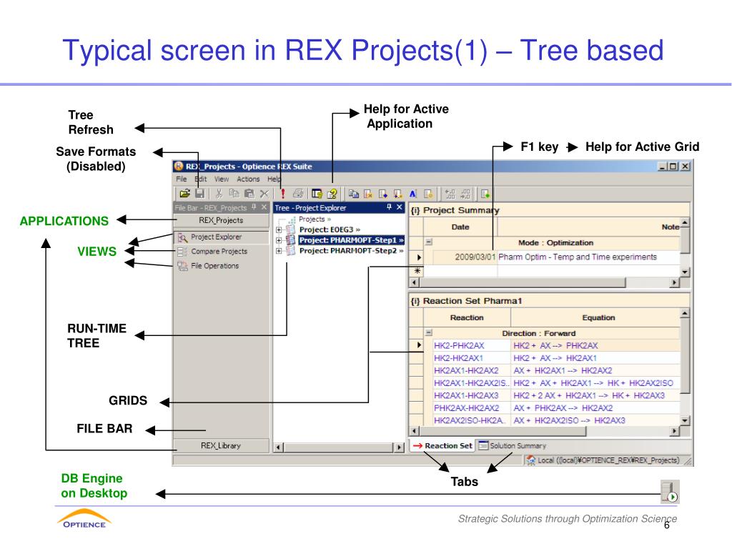Click the sheet icon right of the blue A

(x=428, y=193)
